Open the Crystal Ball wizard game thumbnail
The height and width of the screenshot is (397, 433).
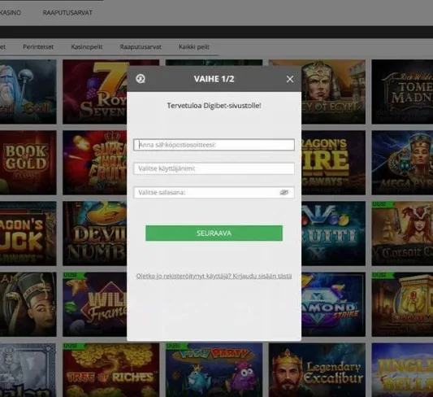point(28,92)
